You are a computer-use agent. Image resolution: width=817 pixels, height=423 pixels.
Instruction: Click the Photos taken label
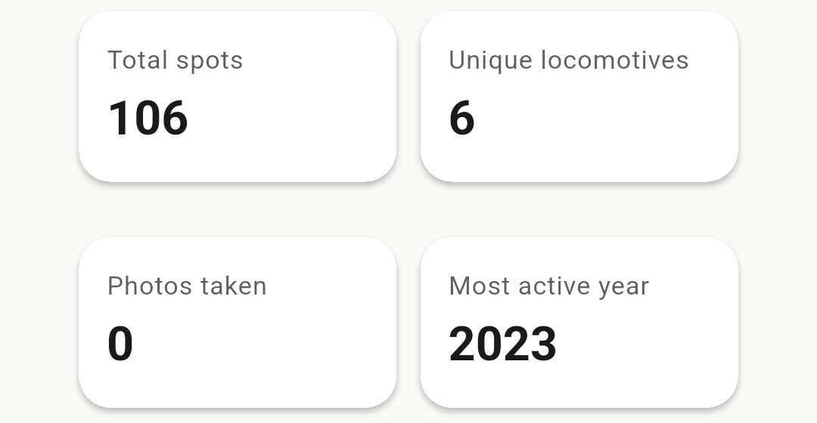click(187, 286)
